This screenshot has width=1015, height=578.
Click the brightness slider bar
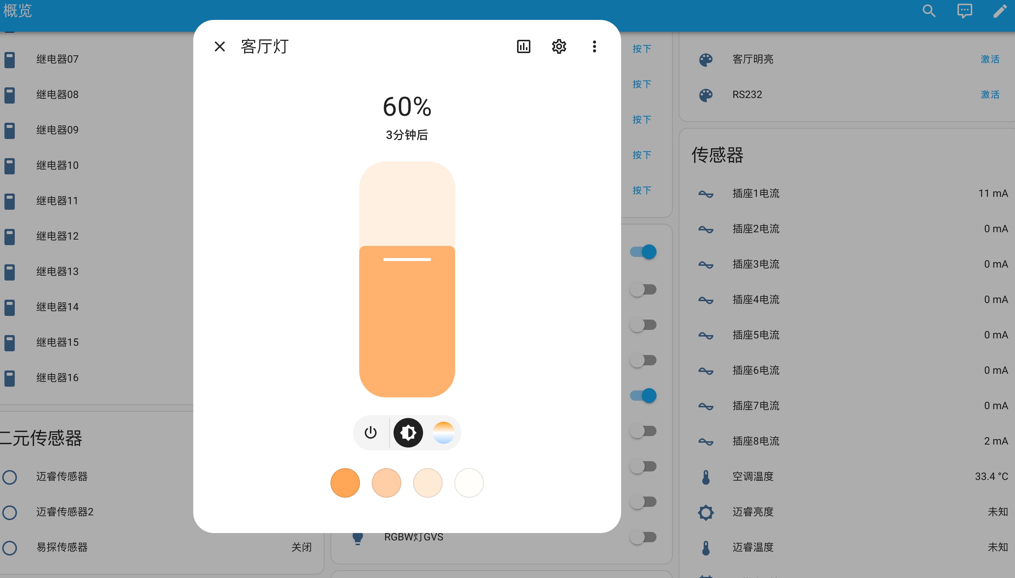407,278
